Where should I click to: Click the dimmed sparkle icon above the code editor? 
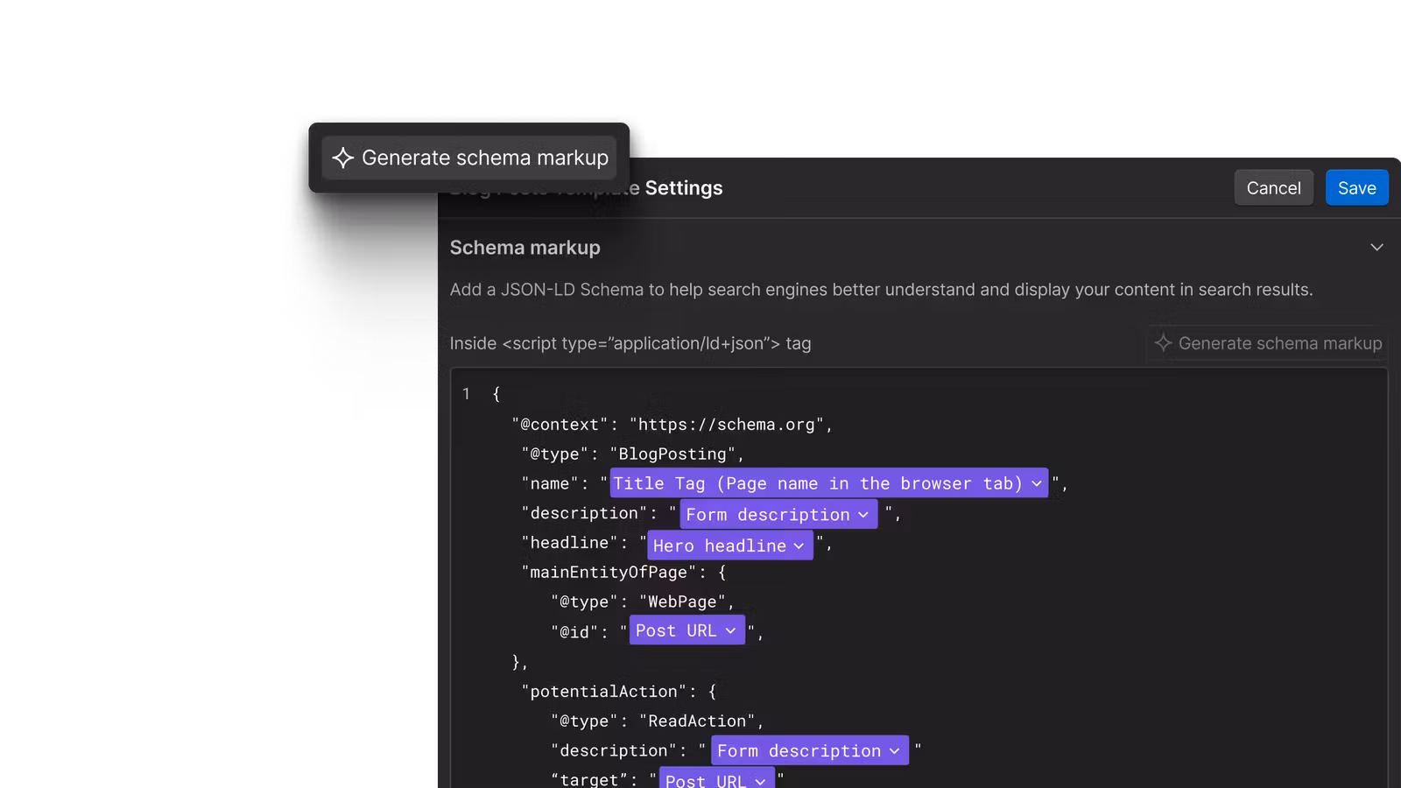1163,343
